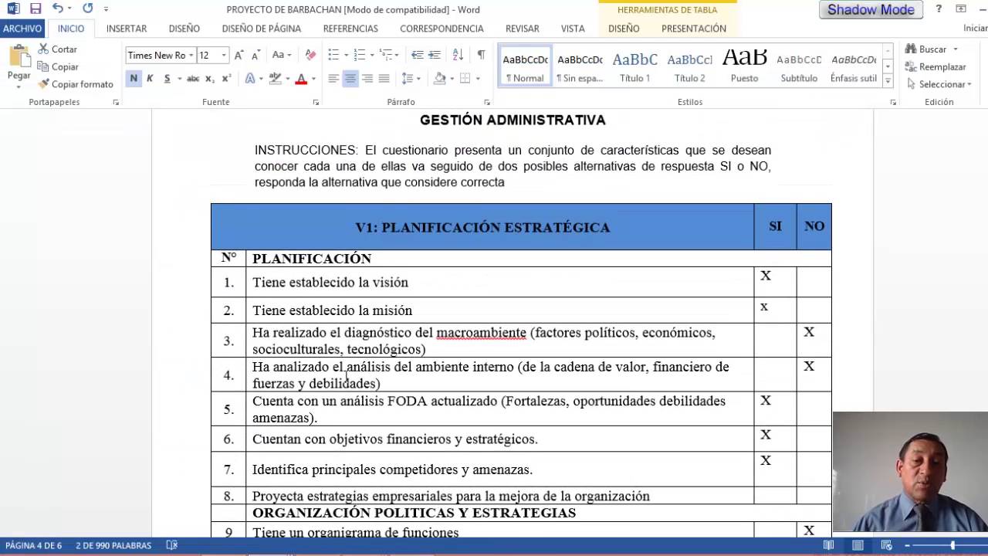The width and height of the screenshot is (988, 556).
Task: Toggle superscript formatting
Action: pyautogui.click(x=226, y=78)
